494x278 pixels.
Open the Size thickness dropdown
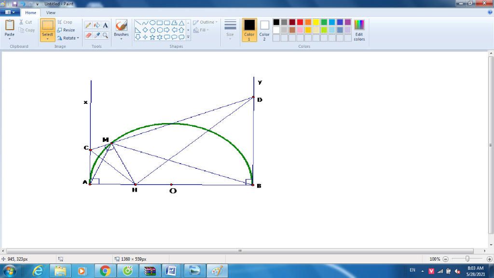pos(230,29)
